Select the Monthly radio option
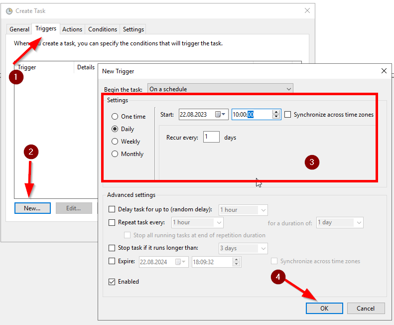The height and width of the screenshot is (325, 394). (115, 154)
